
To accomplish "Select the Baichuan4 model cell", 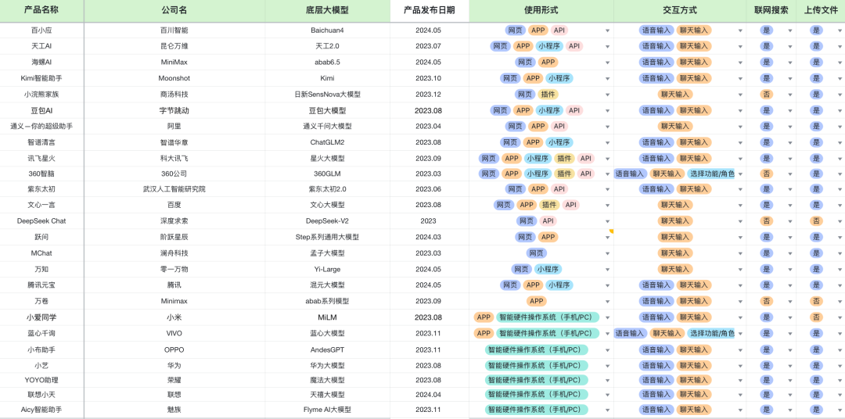I will coord(327,30).
